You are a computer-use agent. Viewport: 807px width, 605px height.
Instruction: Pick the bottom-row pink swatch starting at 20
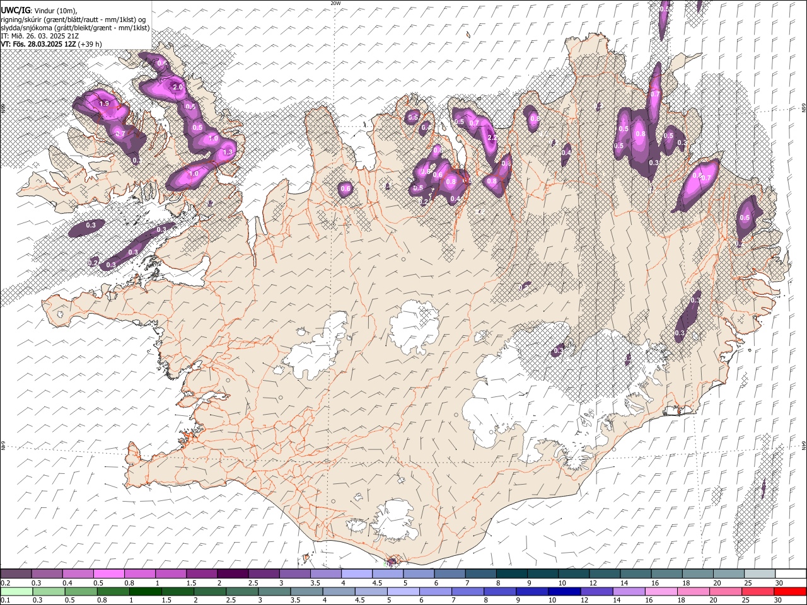coord(724,591)
